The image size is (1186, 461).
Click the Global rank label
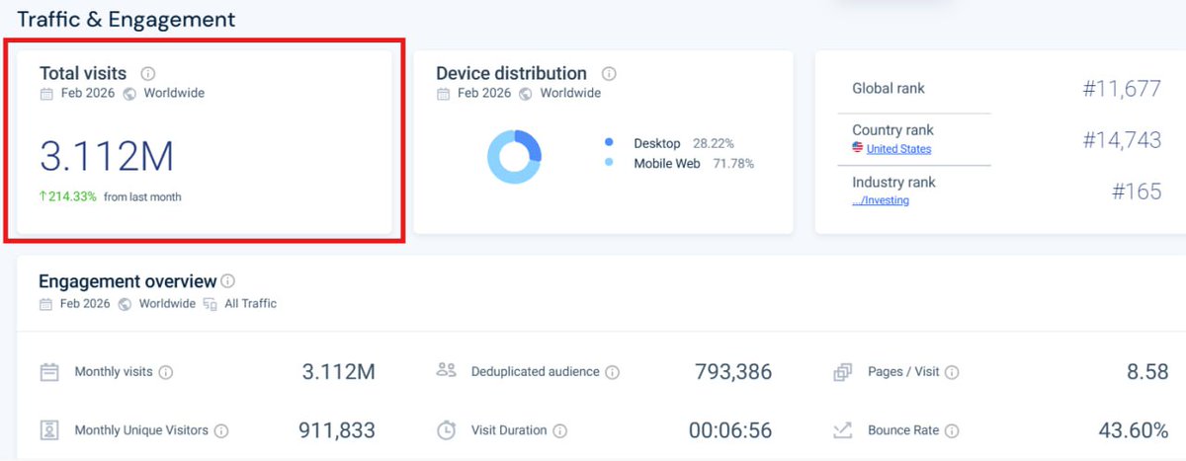(x=889, y=89)
